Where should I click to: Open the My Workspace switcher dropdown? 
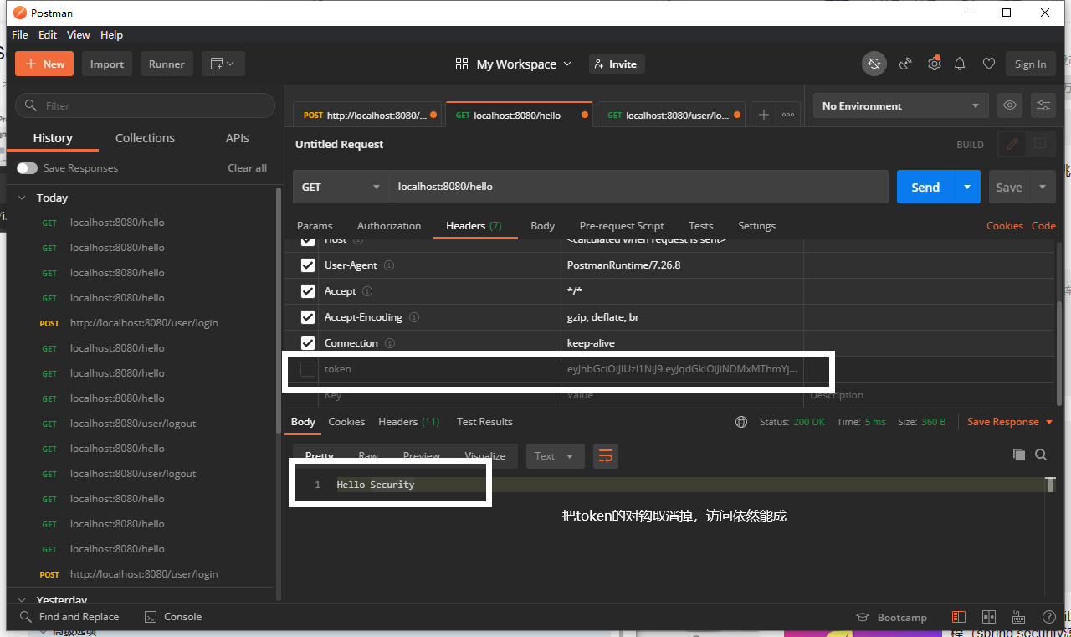514,64
